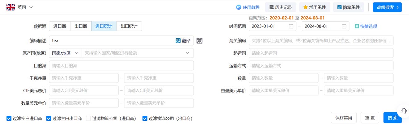The image size is (409, 125).
Task: Select the 进口统计 data source tab
Action: click(x=104, y=26)
